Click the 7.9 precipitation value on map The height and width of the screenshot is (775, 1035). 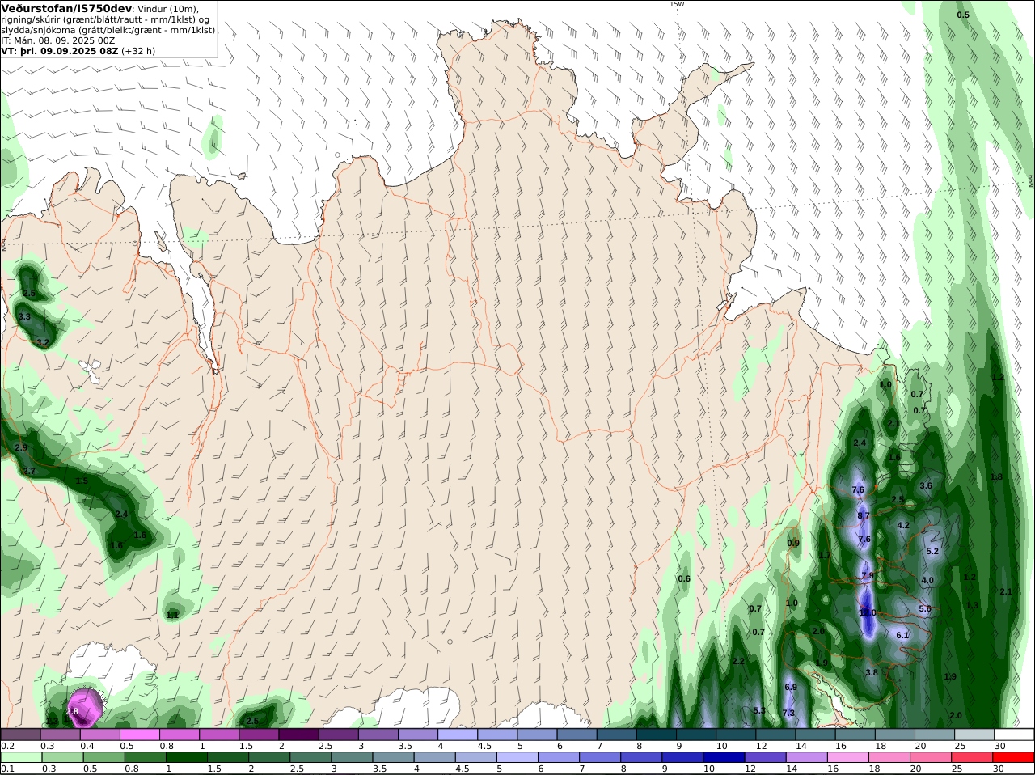pyautogui.click(x=868, y=575)
